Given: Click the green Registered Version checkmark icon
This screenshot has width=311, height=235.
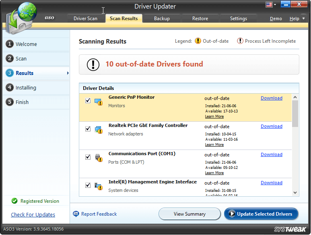Looking at the screenshot, I should (14, 201).
